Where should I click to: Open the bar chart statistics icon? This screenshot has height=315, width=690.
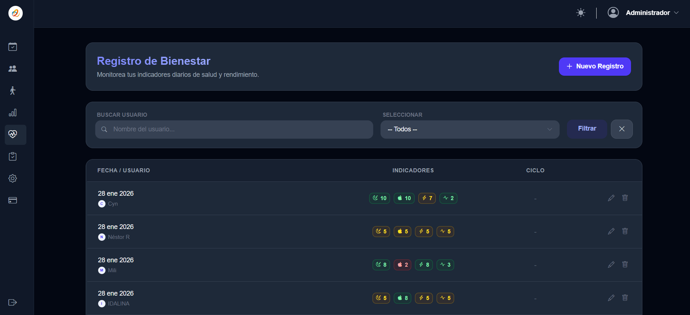[x=13, y=113]
